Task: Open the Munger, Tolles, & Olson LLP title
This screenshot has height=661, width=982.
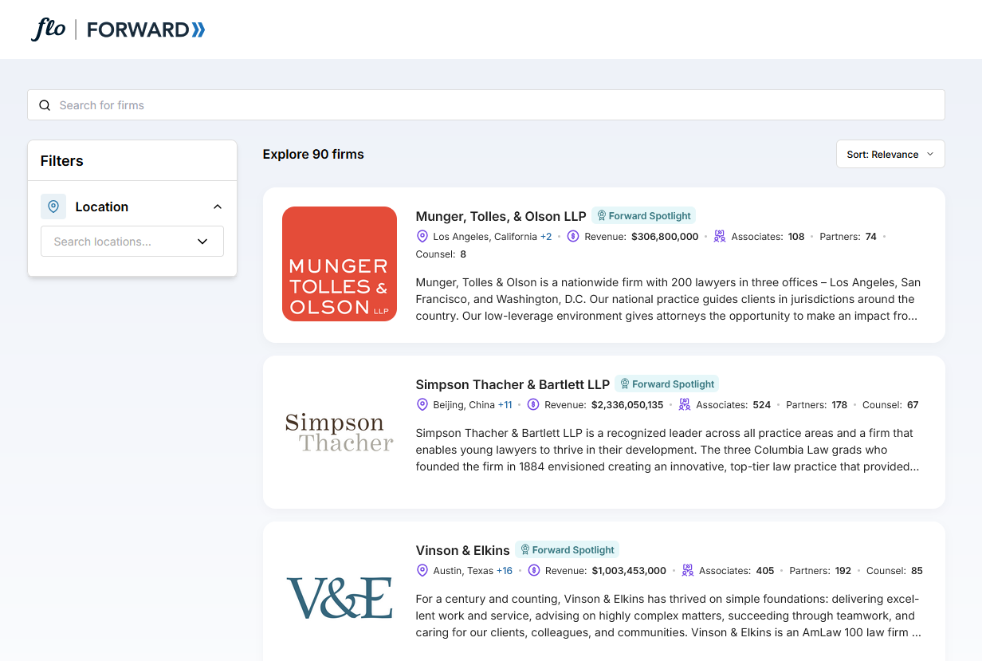Action: pos(501,216)
